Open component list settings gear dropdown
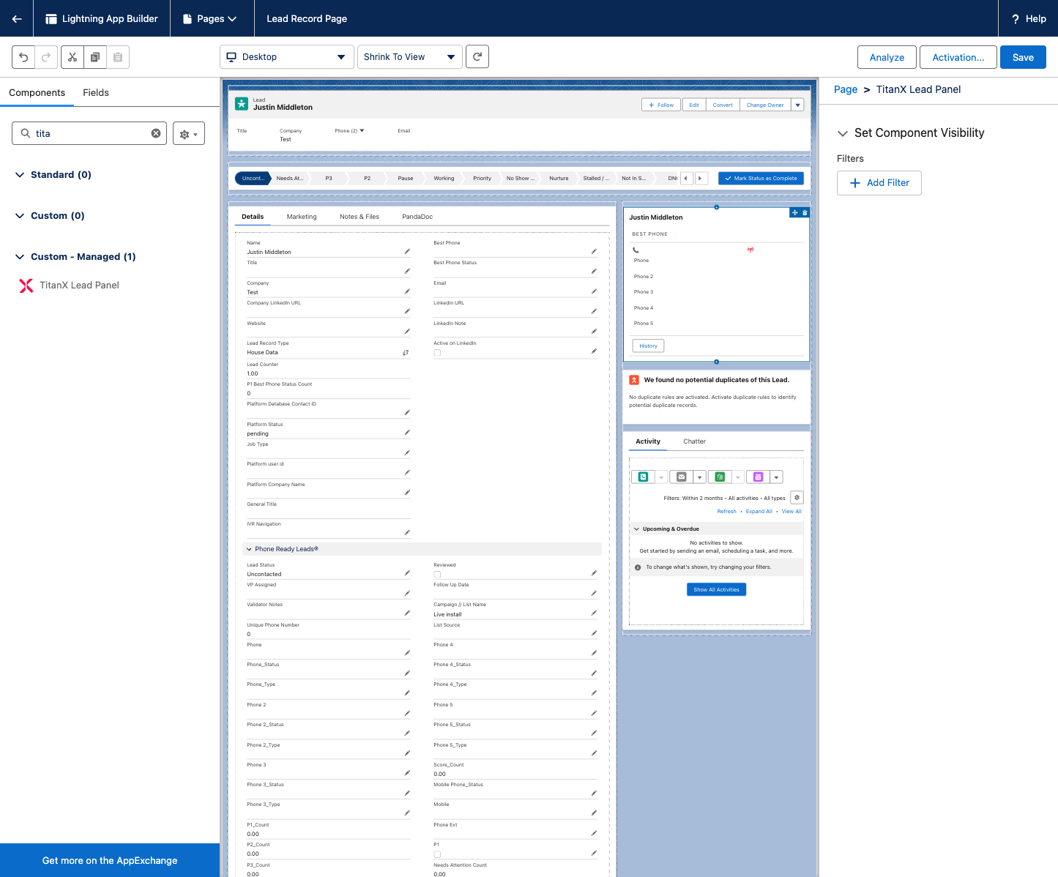This screenshot has height=877, width=1058. pyautogui.click(x=189, y=133)
